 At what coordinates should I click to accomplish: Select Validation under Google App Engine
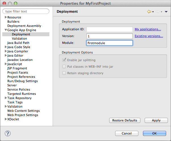(20, 39)
